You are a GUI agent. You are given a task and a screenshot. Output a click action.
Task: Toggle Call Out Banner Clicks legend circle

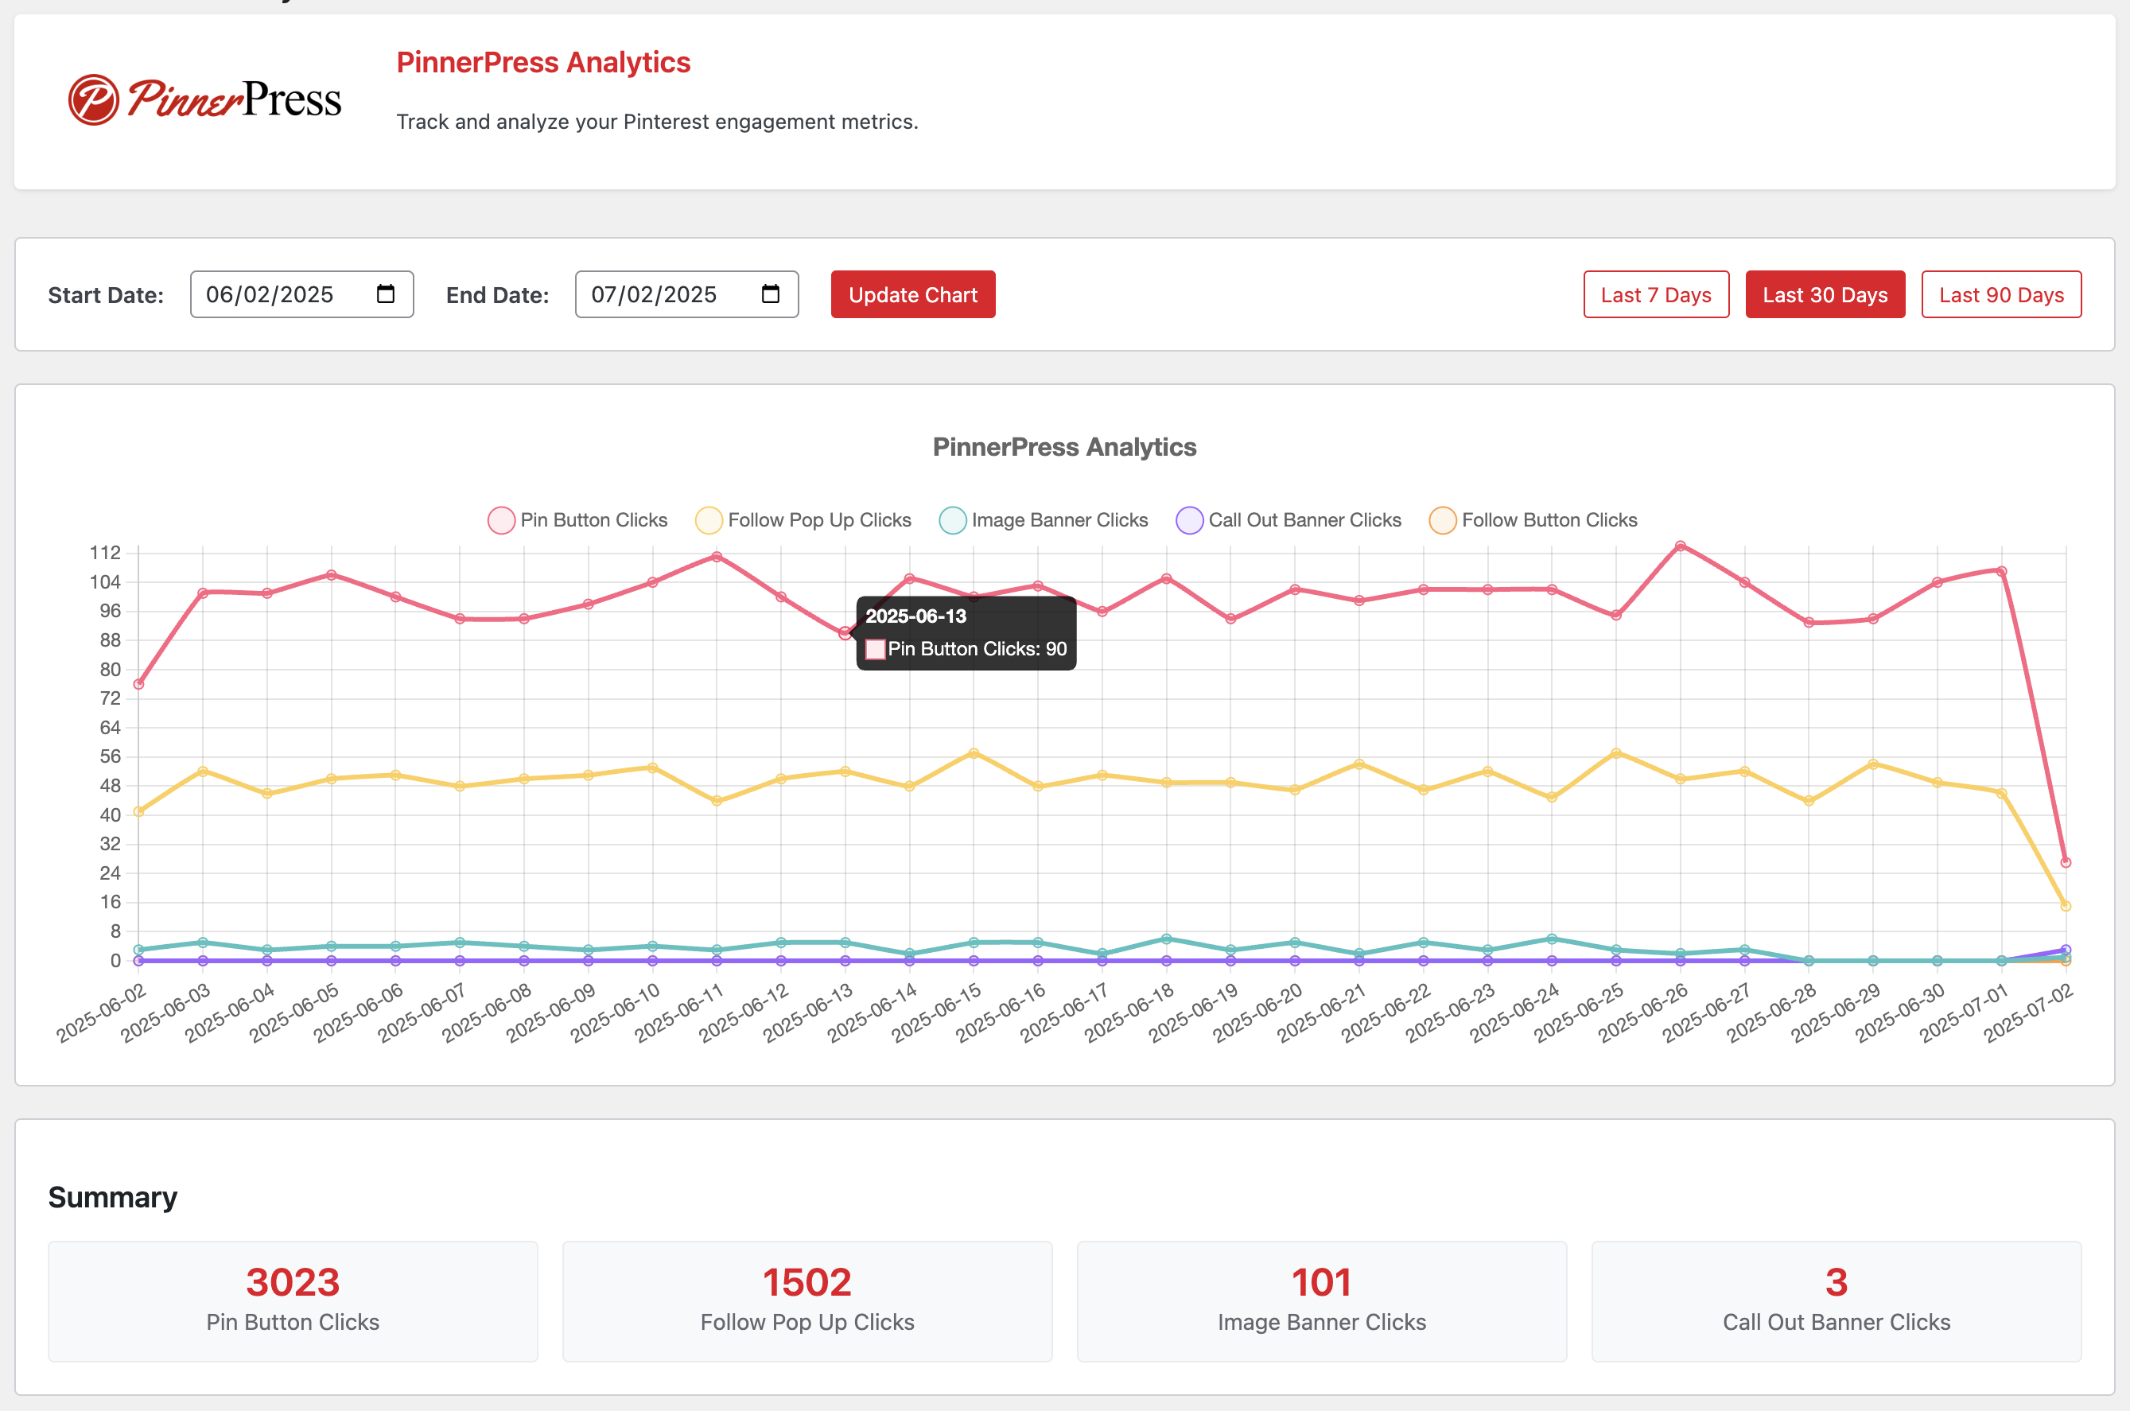click(1190, 520)
